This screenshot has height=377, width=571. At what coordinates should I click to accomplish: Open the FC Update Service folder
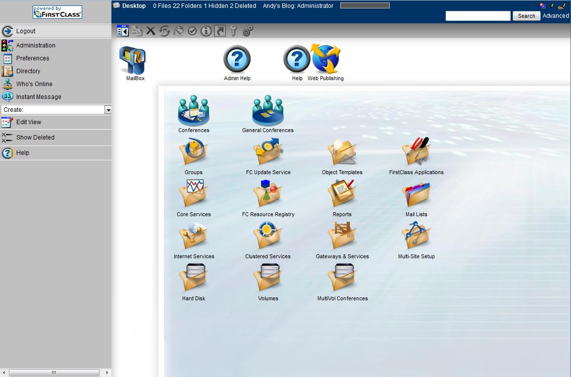pyautogui.click(x=268, y=153)
